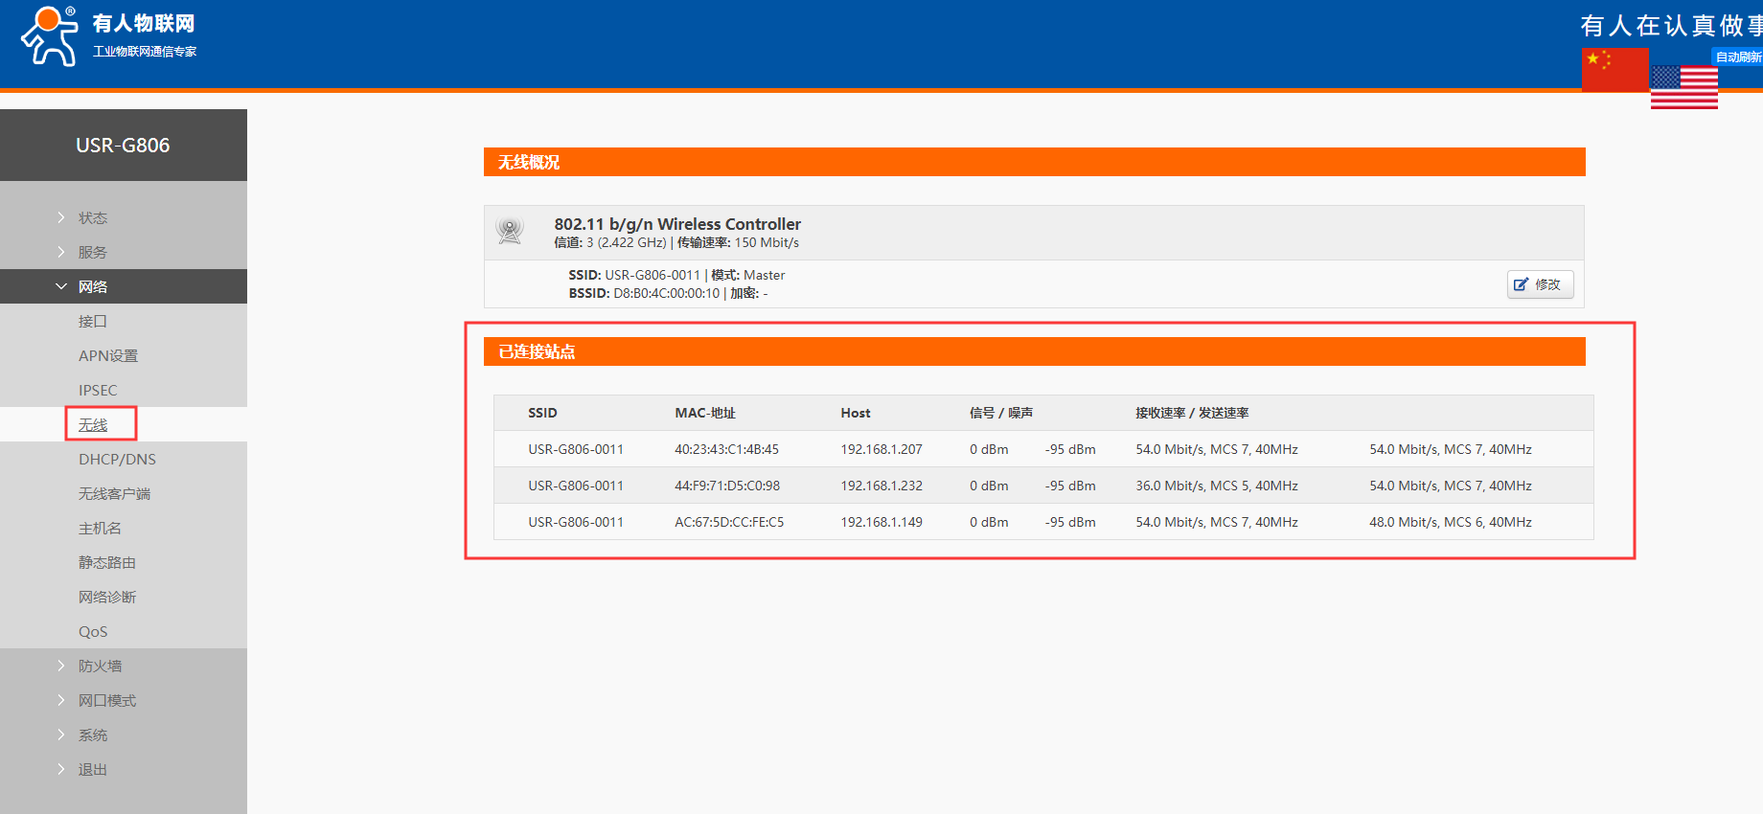Toggle the 自动刷新 auto refresh button
1763x814 pixels.
click(1737, 57)
